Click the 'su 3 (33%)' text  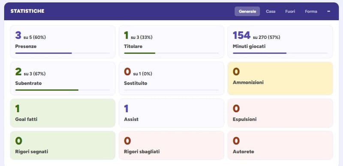(x=141, y=37)
